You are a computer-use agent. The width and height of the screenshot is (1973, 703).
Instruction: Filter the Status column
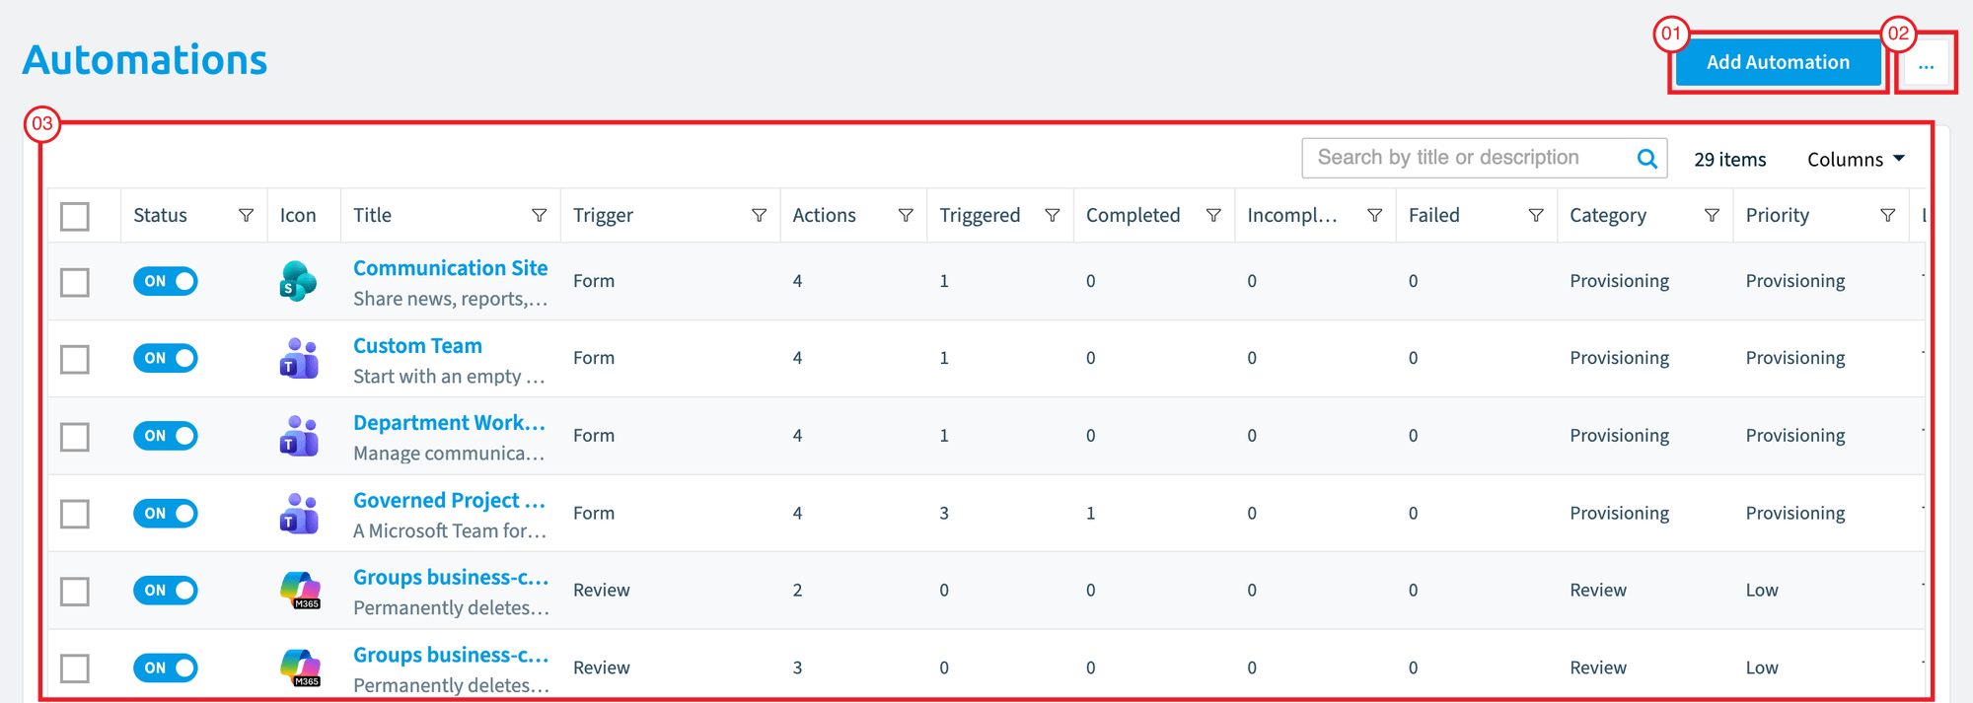coord(246,215)
